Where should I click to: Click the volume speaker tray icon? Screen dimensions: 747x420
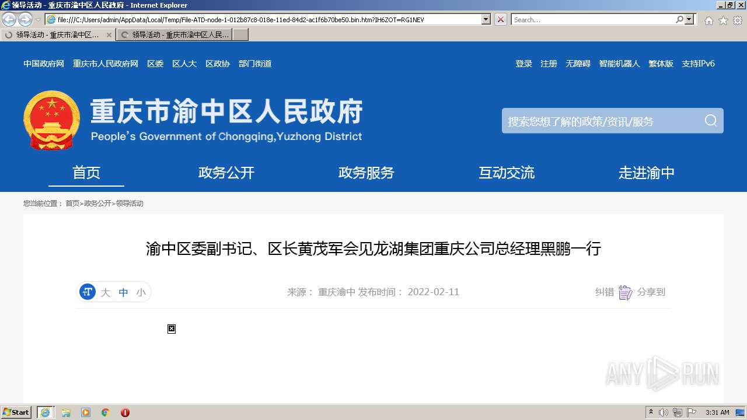[x=664, y=412]
